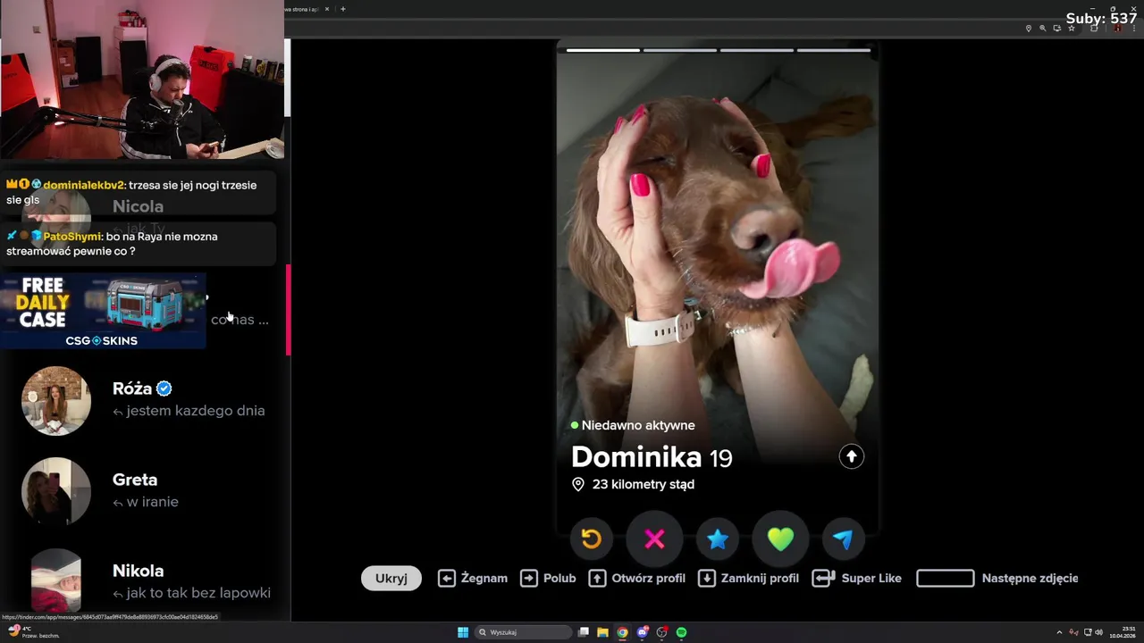Click the pink X Nope button
Screen dimensions: 1144x643
tap(654, 539)
